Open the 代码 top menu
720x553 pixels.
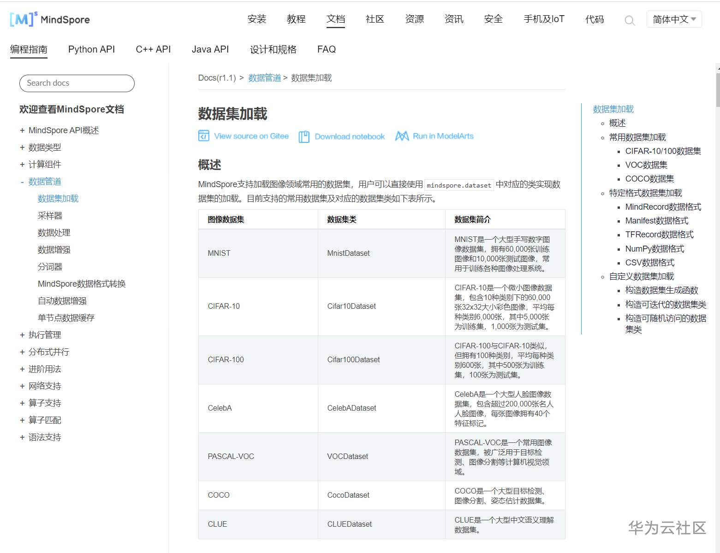[595, 19]
